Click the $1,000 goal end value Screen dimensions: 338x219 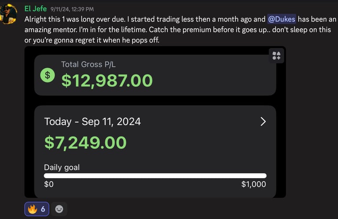(x=253, y=184)
